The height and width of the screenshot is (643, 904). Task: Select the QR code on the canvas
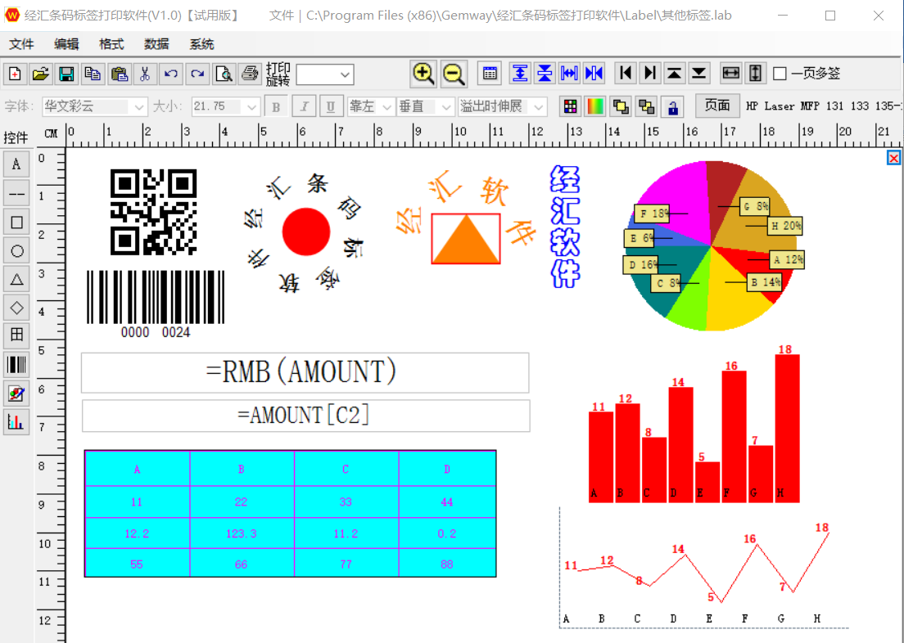point(153,212)
